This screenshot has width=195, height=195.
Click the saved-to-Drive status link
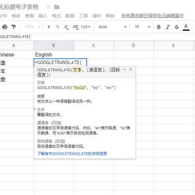pyautogui.click(x=152, y=16)
